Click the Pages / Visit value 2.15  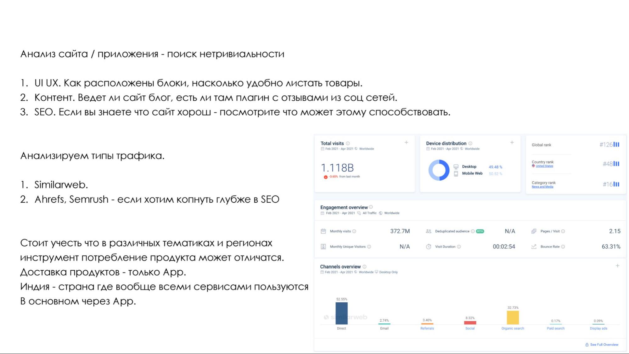[x=615, y=231]
